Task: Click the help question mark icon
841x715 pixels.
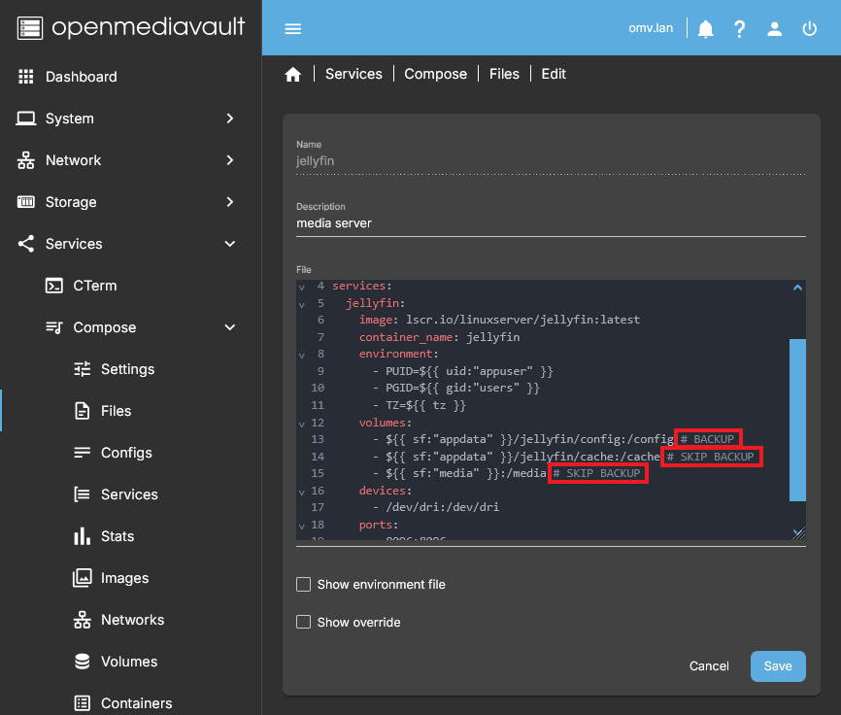Action: coord(740,29)
